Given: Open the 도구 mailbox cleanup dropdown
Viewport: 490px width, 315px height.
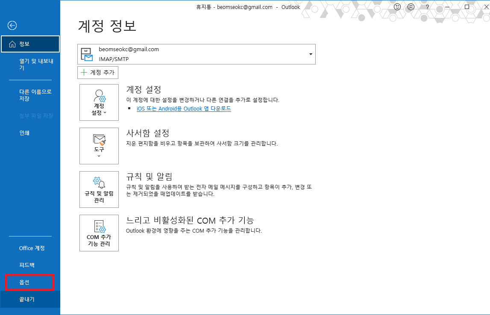Looking at the screenshot, I should [99, 146].
